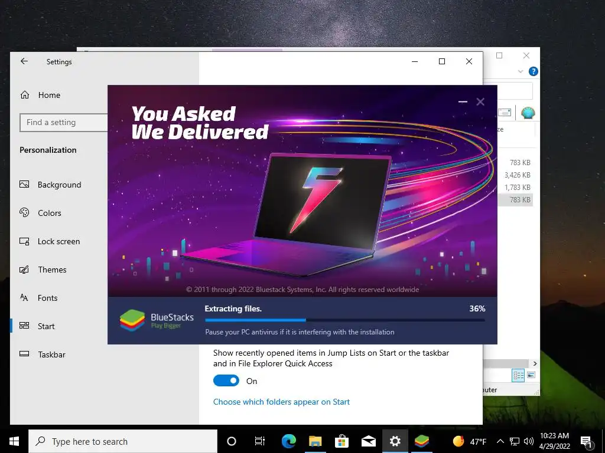Maximize the Settings window

442,61
